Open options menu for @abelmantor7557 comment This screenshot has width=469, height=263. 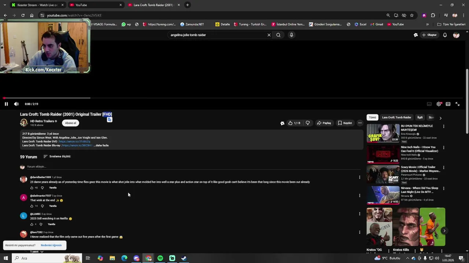pos(359,195)
